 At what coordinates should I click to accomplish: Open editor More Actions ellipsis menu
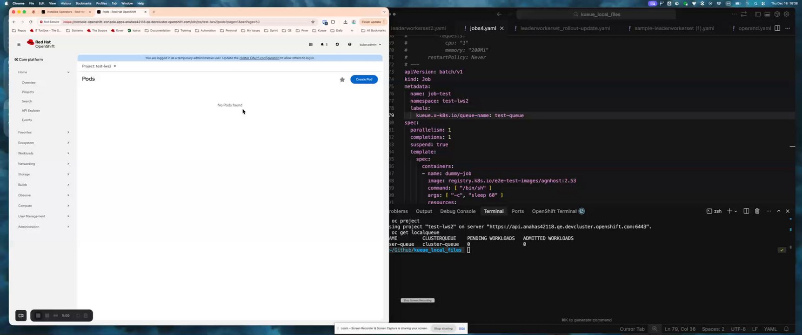(788, 28)
